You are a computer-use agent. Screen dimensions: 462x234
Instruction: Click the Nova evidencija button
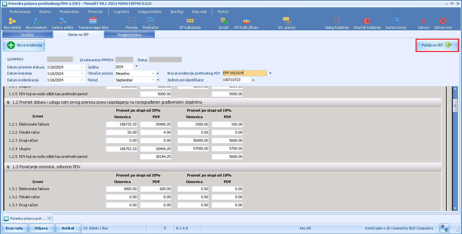click(x=24, y=46)
